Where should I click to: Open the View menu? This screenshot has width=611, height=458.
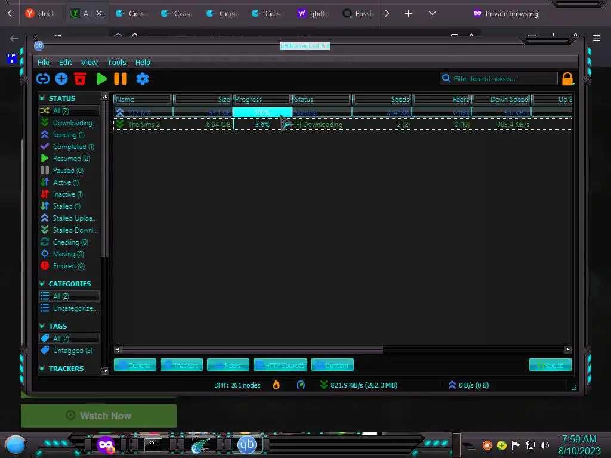(x=90, y=62)
